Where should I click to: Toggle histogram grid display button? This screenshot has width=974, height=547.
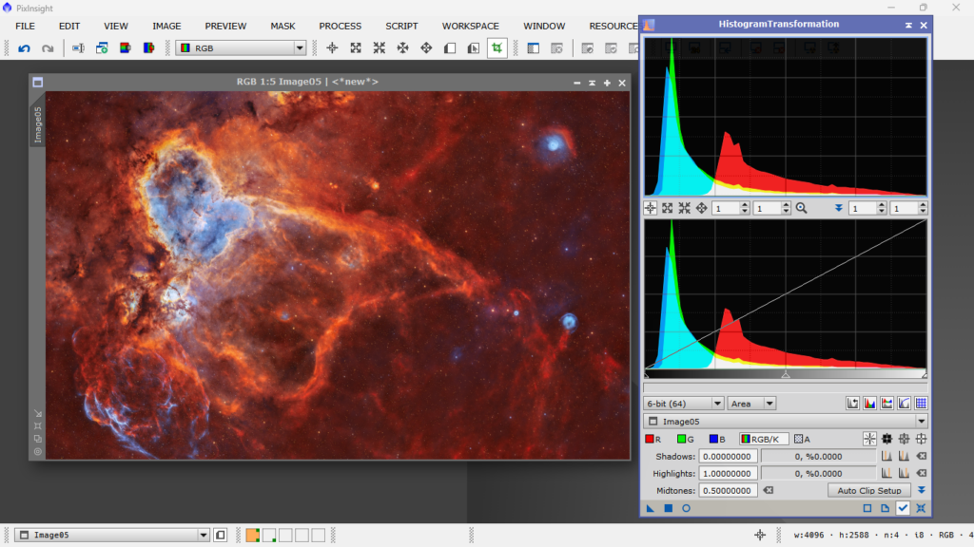[921, 404]
